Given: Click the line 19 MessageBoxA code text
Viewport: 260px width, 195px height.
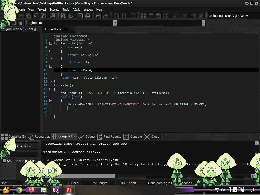Looking at the screenshot, I should [x=137, y=104].
